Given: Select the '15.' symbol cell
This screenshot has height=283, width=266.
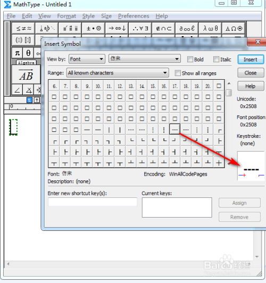Looking at the screenshot, I should [153, 86].
